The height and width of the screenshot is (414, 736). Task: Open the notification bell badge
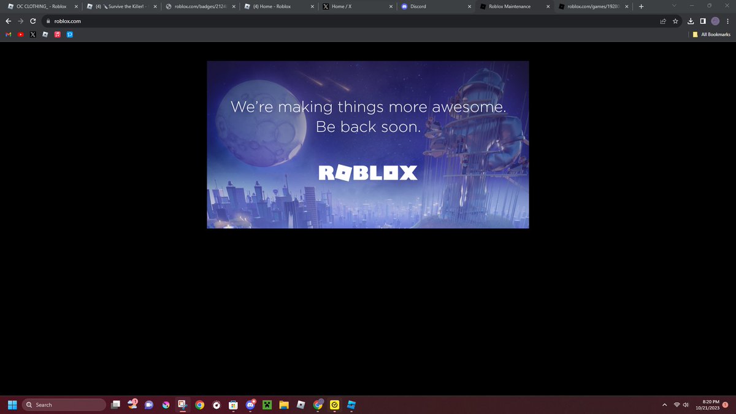[726, 405]
